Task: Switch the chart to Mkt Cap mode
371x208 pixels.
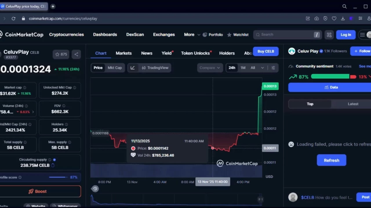Action: (115, 68)
